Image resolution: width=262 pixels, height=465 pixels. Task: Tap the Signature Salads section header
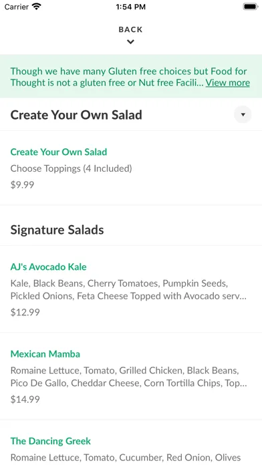click(57, 230)
